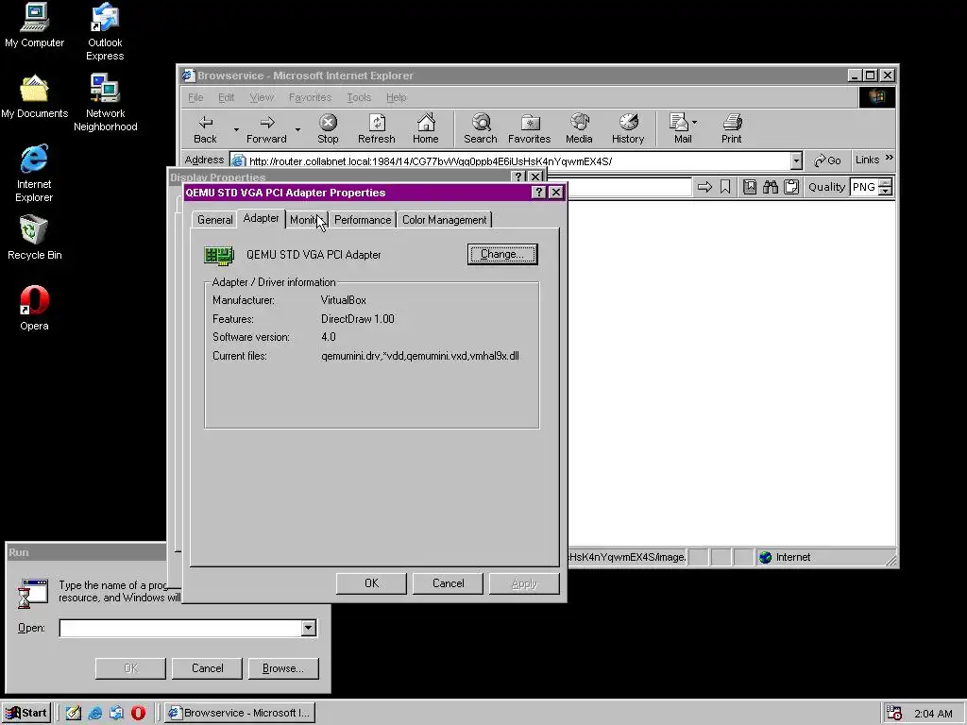This screenshot has height=725, width=967.
Task: Click the Browservice taskbar button
Action: click(x=241, y=713)
